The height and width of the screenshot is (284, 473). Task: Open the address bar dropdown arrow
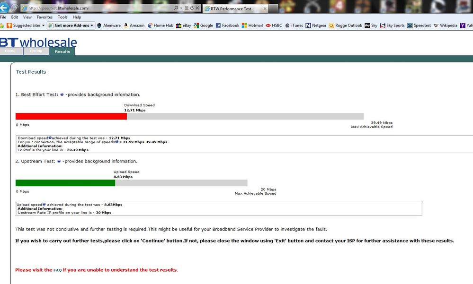coord(181,8)
